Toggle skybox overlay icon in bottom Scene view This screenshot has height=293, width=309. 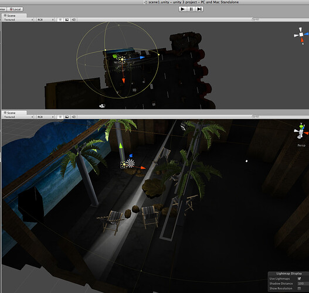(67, 117)
